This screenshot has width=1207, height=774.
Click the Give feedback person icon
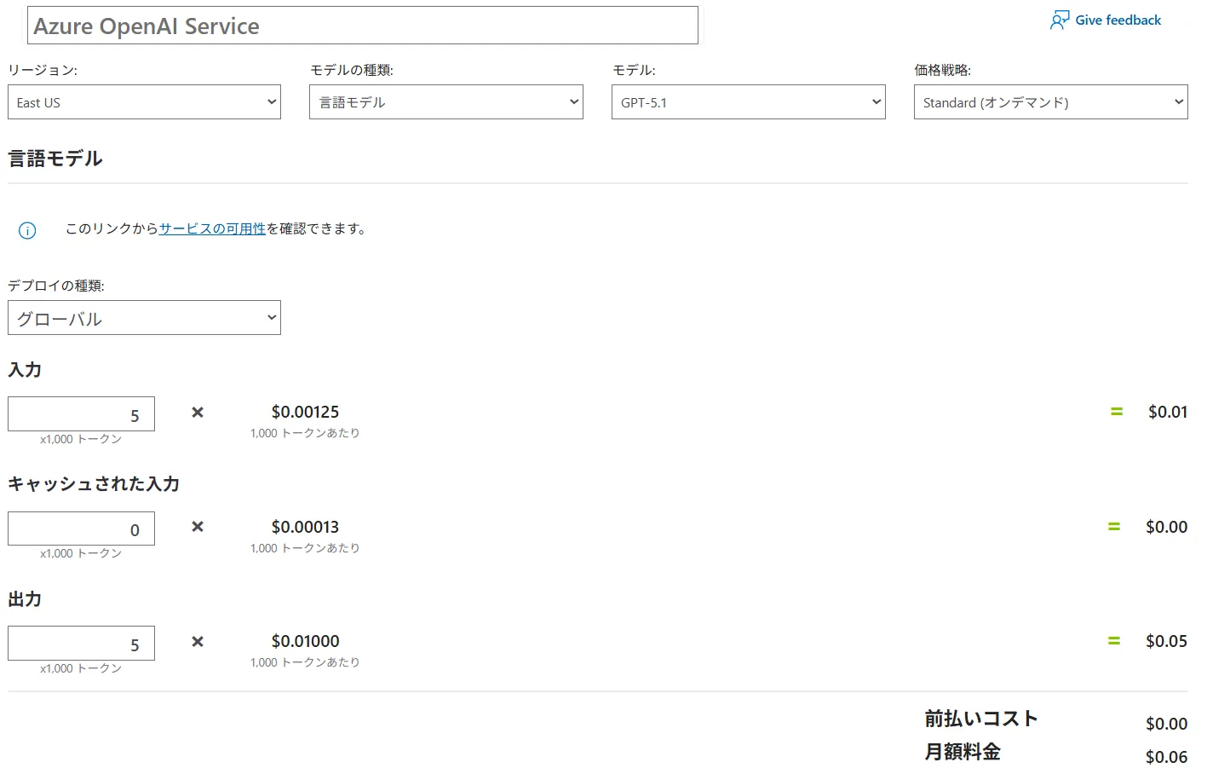tap(1060, 20)
